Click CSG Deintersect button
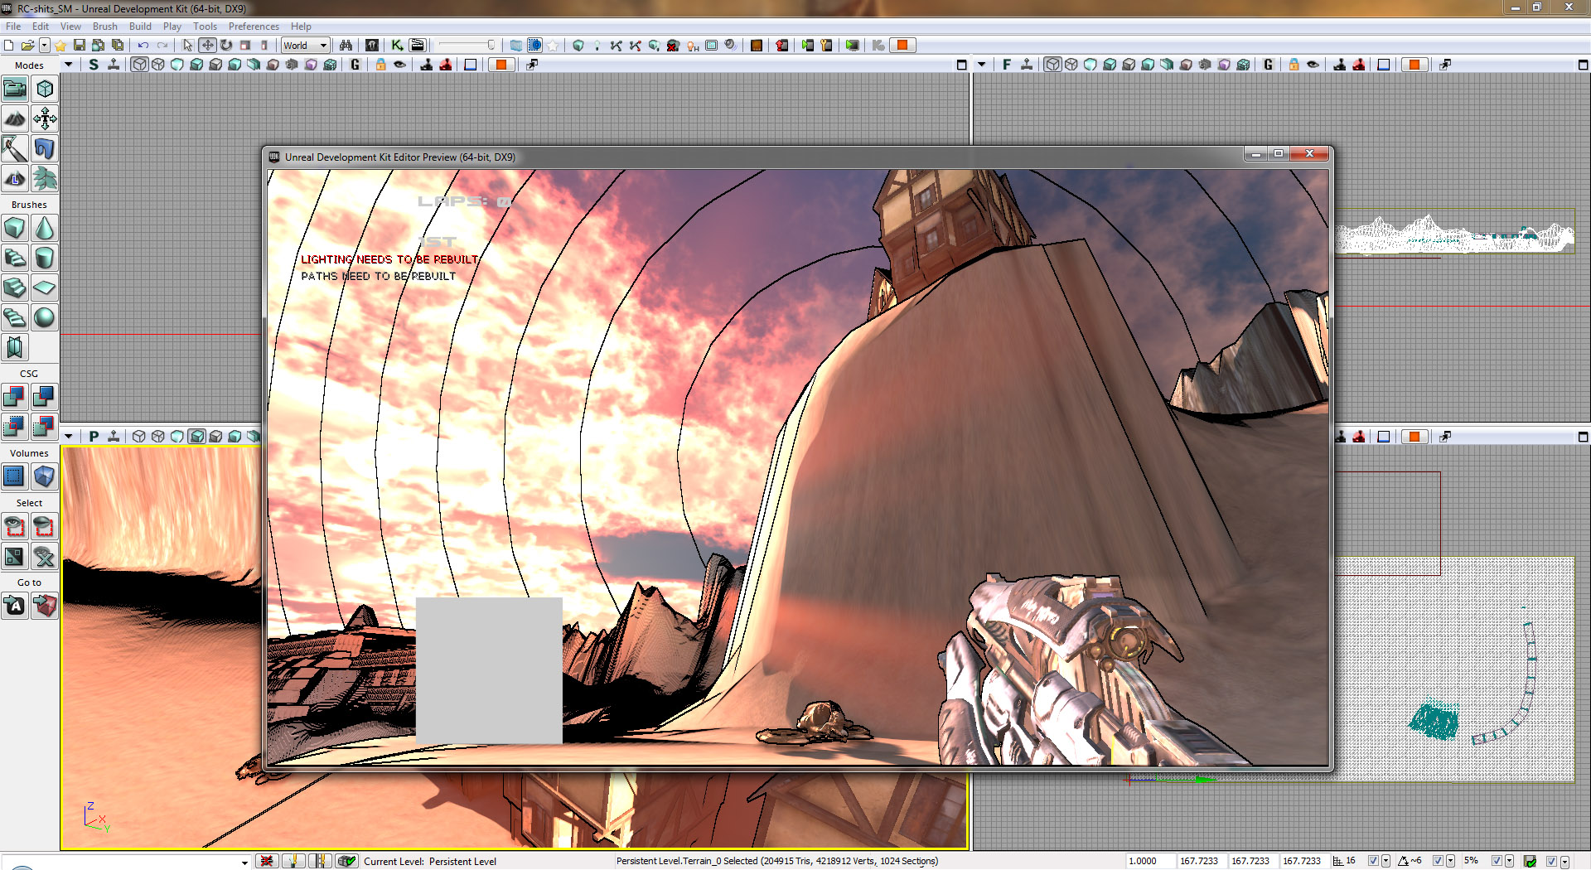This screenshot has width=1591, height=870. pyautogui.click(x=45, y=427)
